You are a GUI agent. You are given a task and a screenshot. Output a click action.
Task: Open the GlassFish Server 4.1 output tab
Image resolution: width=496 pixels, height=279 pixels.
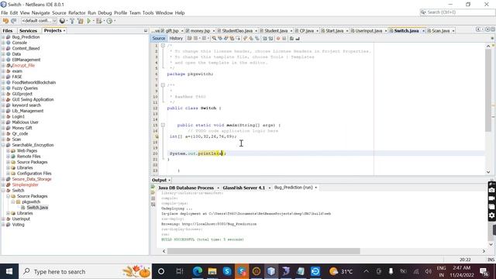[x=243, y=188]
